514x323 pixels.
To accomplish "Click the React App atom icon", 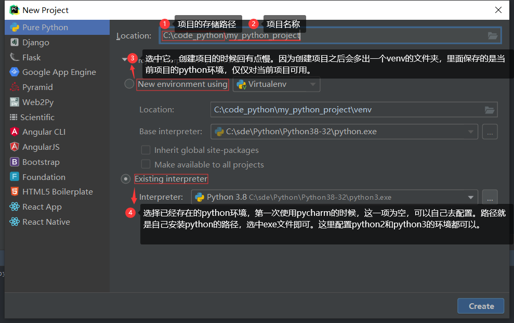I will click(x=15, y=206).
